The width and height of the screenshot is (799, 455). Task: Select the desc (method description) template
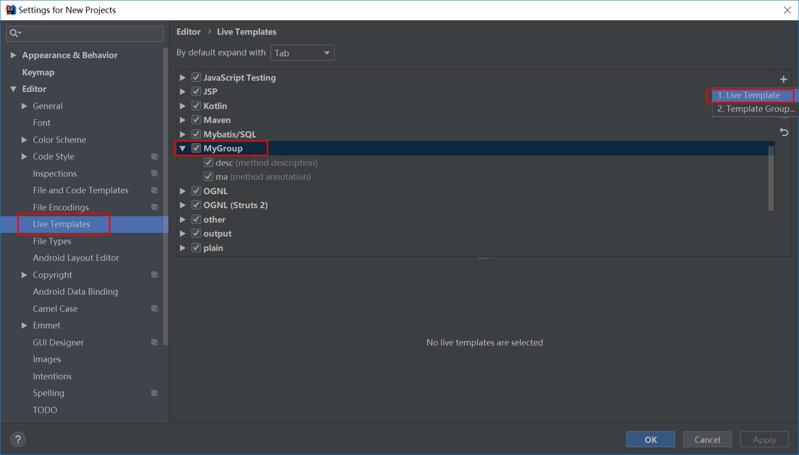point(266,163)
